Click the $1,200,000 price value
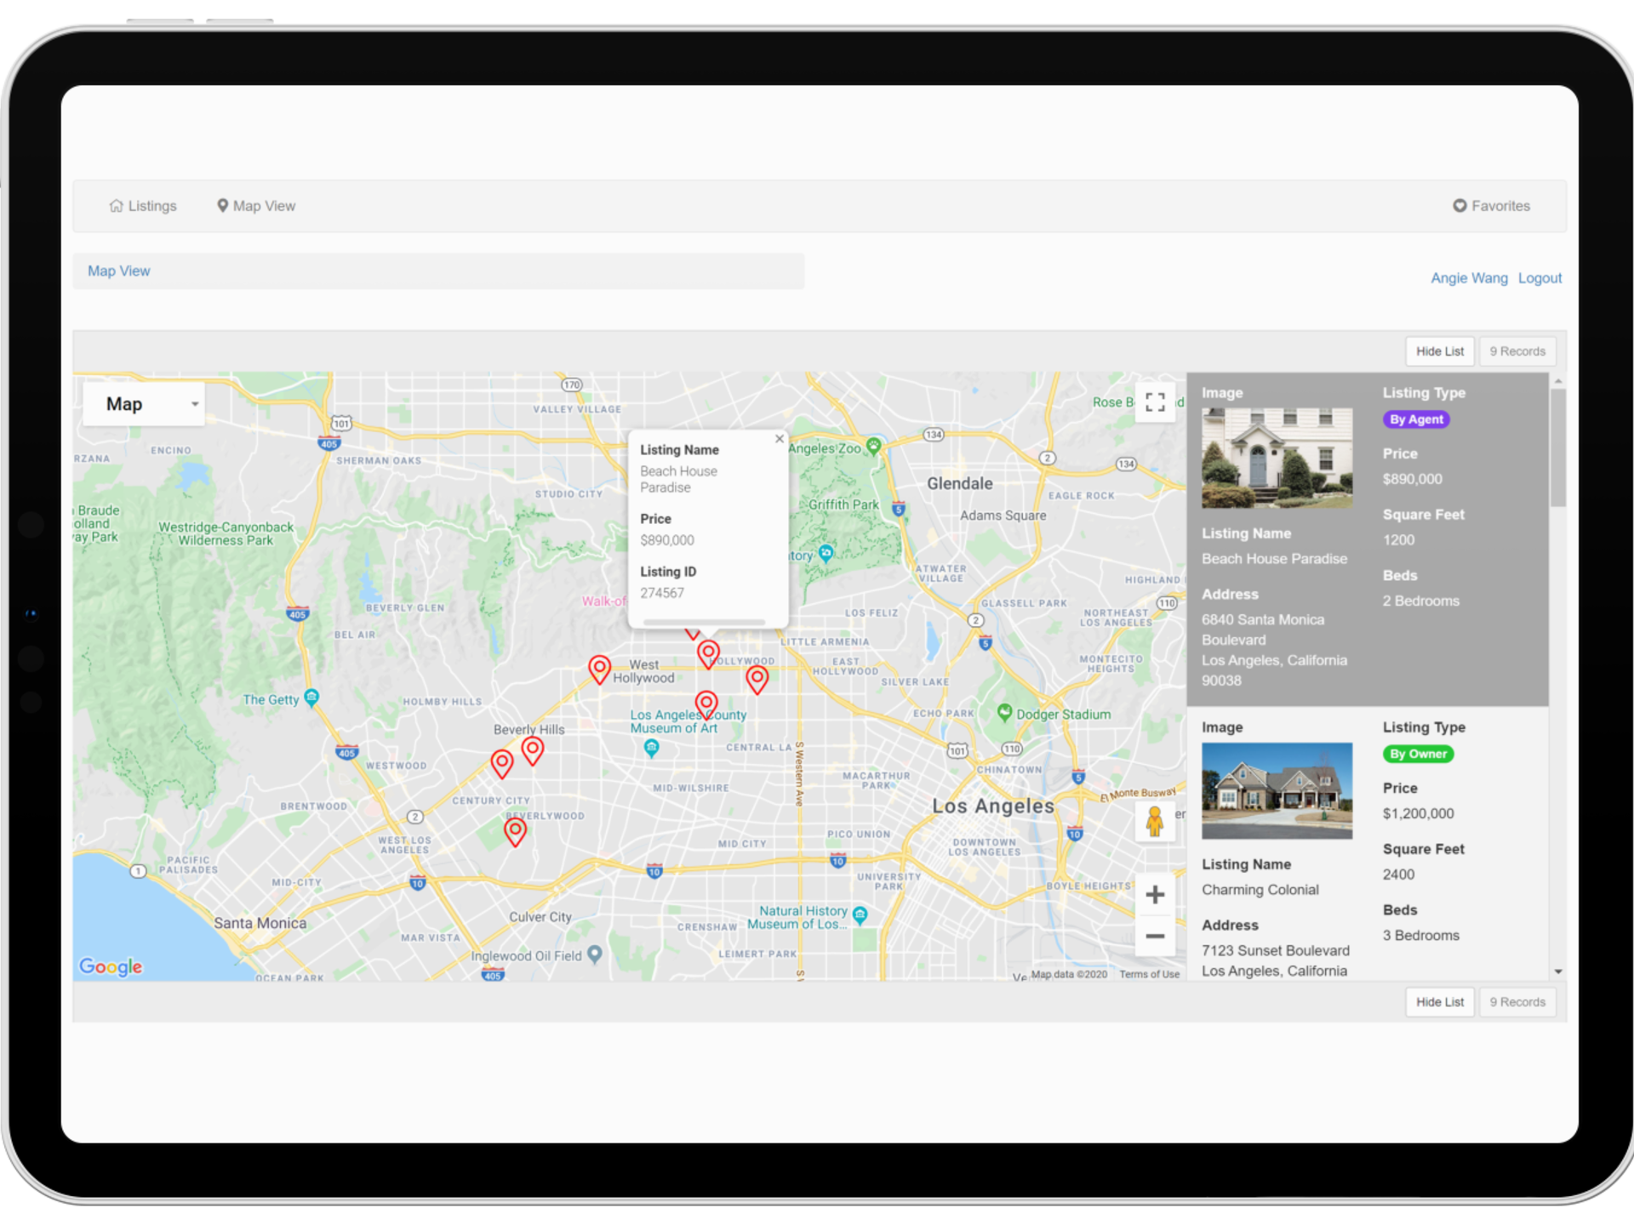This screenshot has width=1634, height=1225. (x=1418, y=814)
